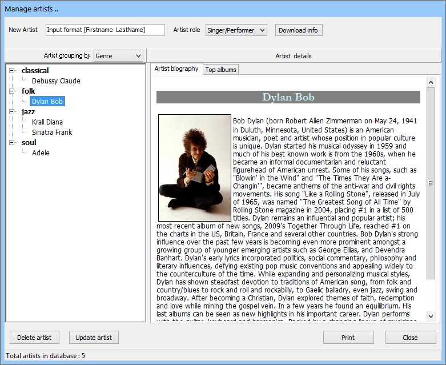Screen dimensions: 446x365
Task: Focus the New Artist input field
Action: pos(105,30)
